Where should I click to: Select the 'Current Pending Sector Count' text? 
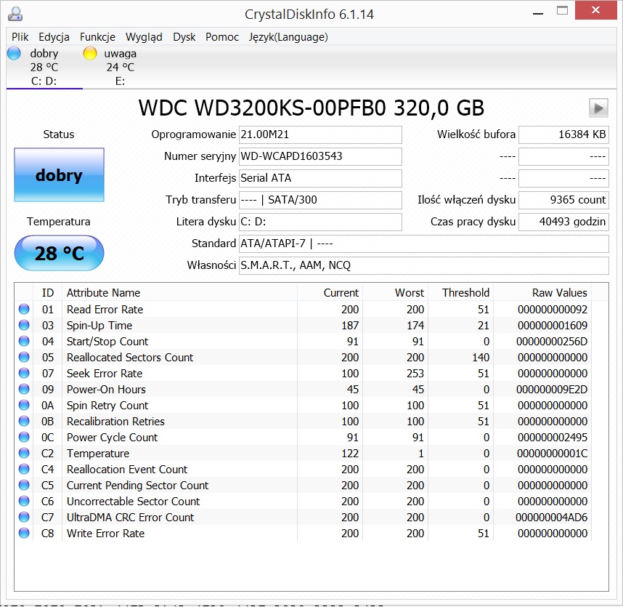137,486
